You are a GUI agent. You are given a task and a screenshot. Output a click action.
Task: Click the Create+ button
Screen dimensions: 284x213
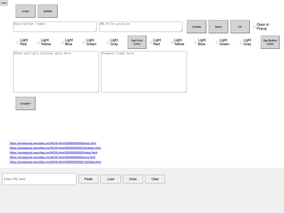point(26,104)
